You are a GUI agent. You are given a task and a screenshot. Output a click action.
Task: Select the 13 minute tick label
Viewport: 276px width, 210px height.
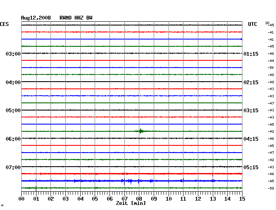[213, 199]
